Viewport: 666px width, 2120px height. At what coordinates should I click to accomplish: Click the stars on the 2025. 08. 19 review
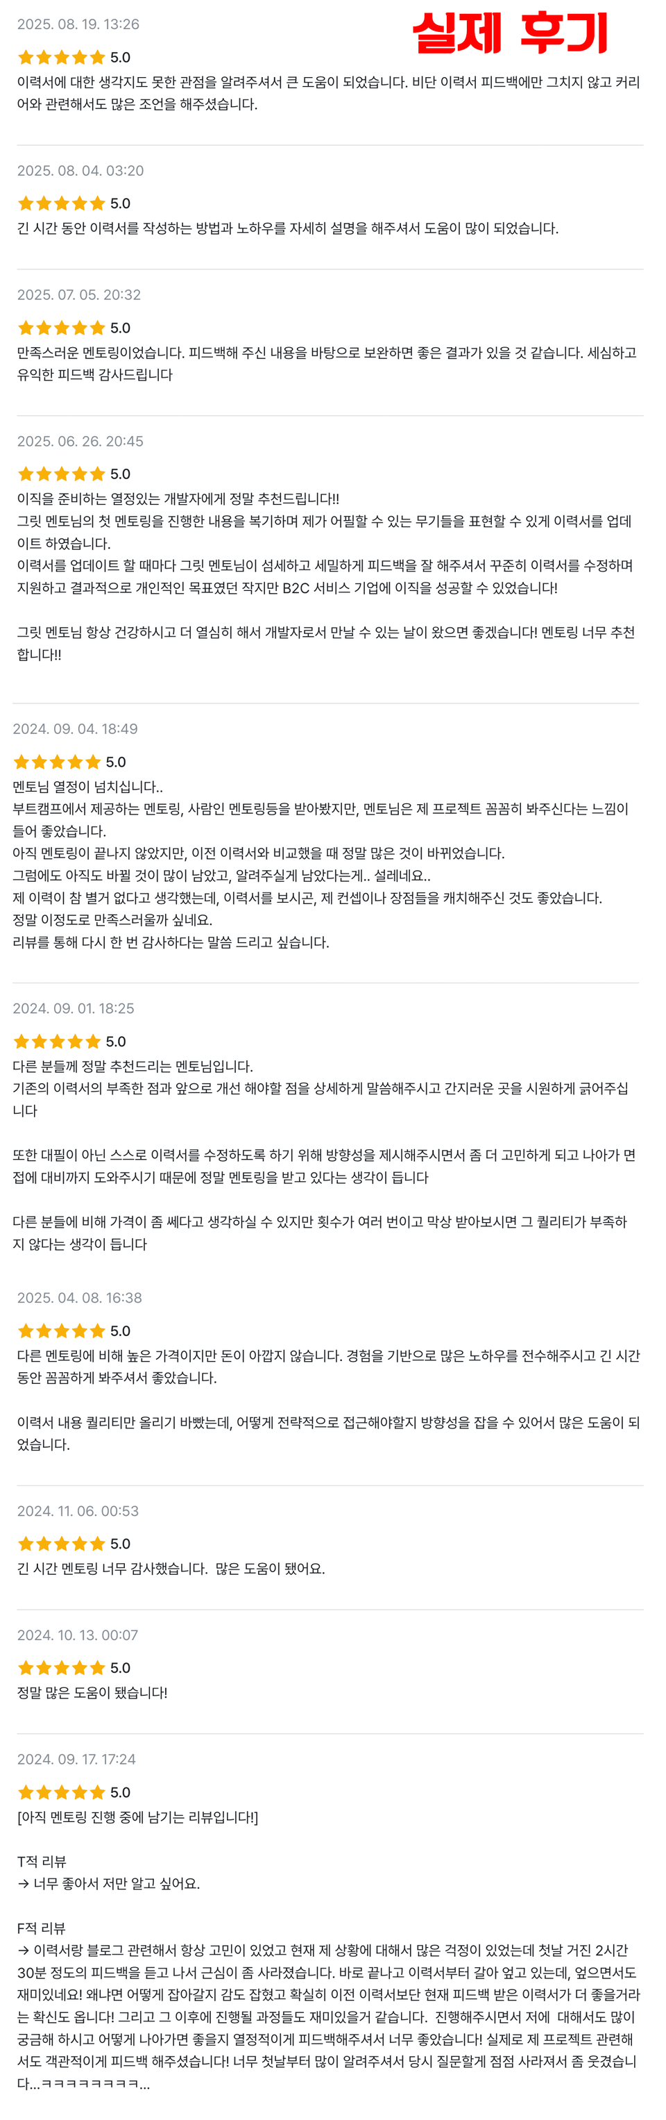point(62,58)
